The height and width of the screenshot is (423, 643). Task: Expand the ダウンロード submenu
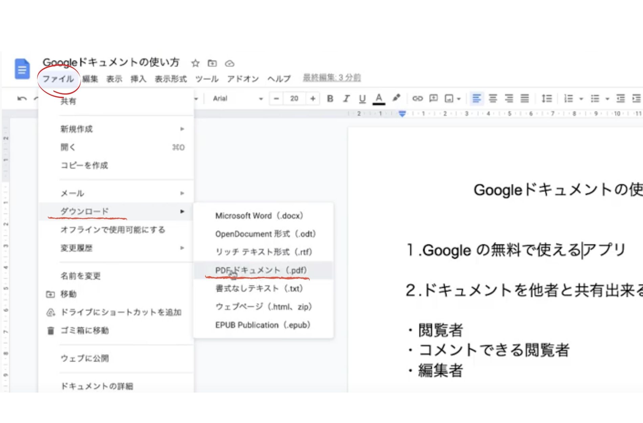tap(116, 211)
